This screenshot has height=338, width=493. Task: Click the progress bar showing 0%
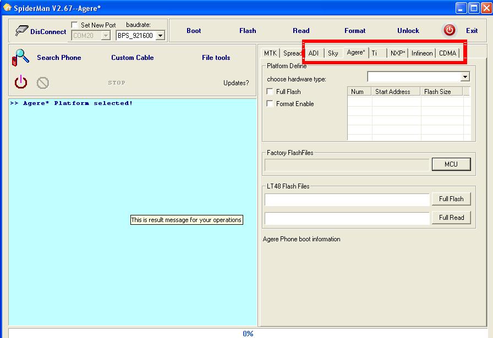(248, 334)
